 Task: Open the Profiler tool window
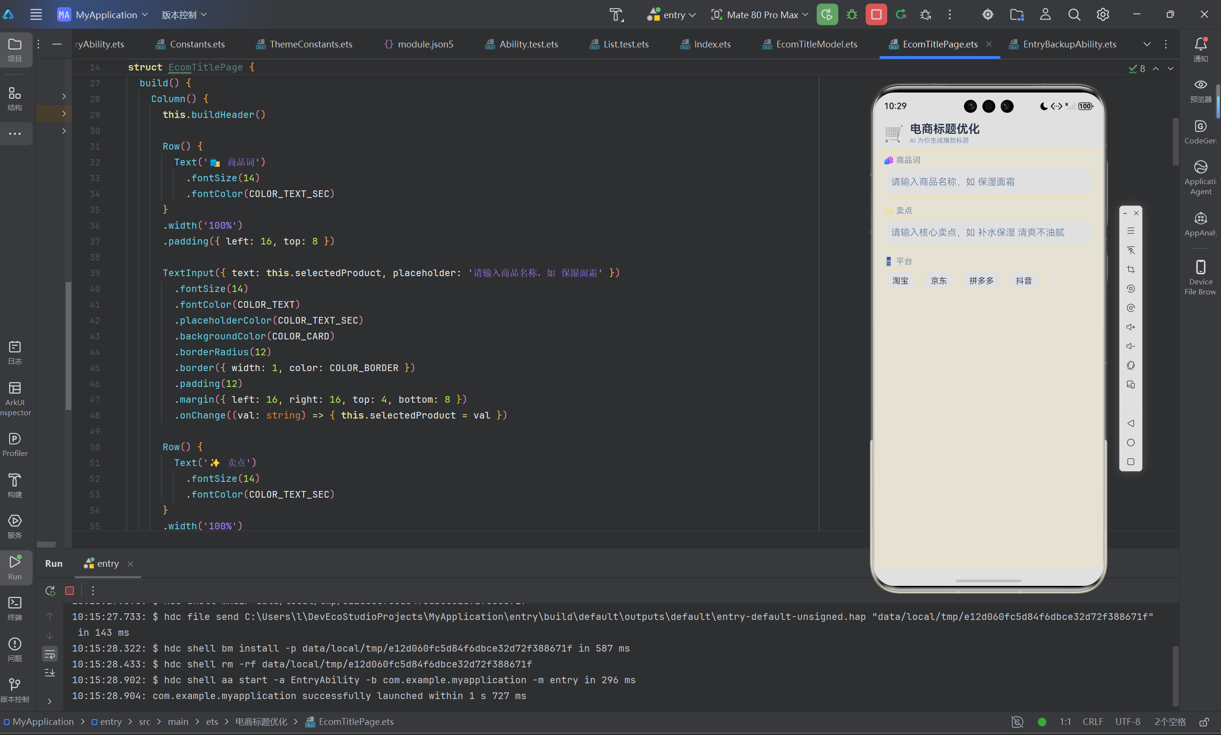[x=15, y=445]
